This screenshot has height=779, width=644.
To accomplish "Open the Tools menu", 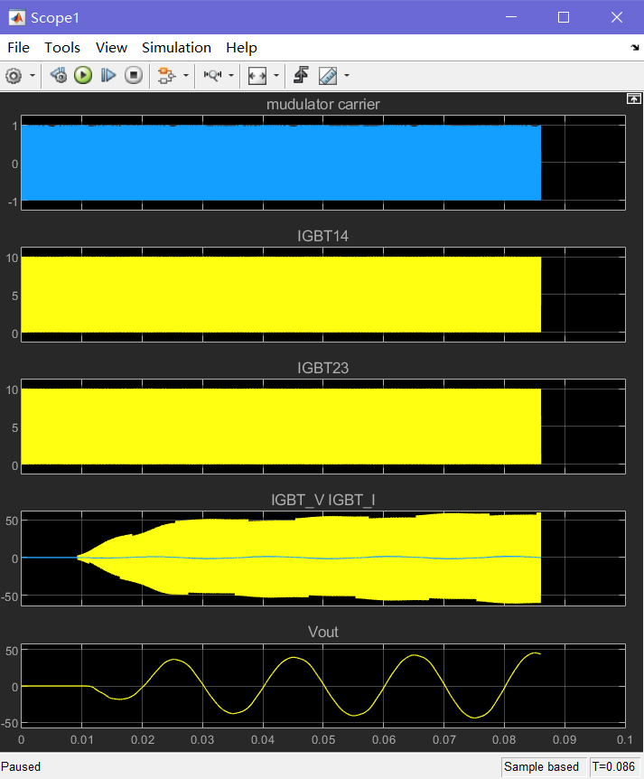I will click(x=62, y=48).
